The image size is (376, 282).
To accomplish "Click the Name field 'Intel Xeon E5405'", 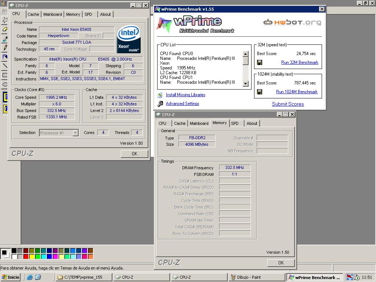I will point(76,29).
